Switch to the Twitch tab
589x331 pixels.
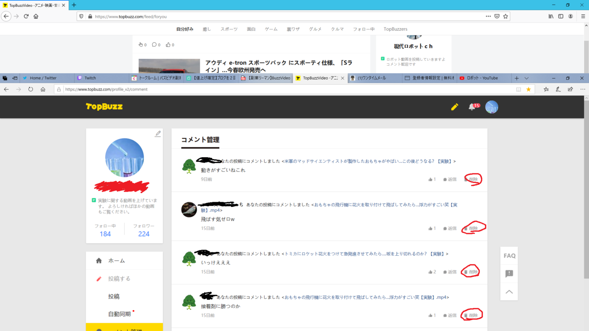[101, 78]
